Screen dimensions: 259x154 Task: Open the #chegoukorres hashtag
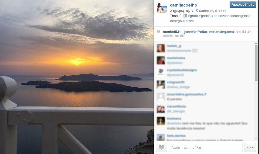(182, 21)
